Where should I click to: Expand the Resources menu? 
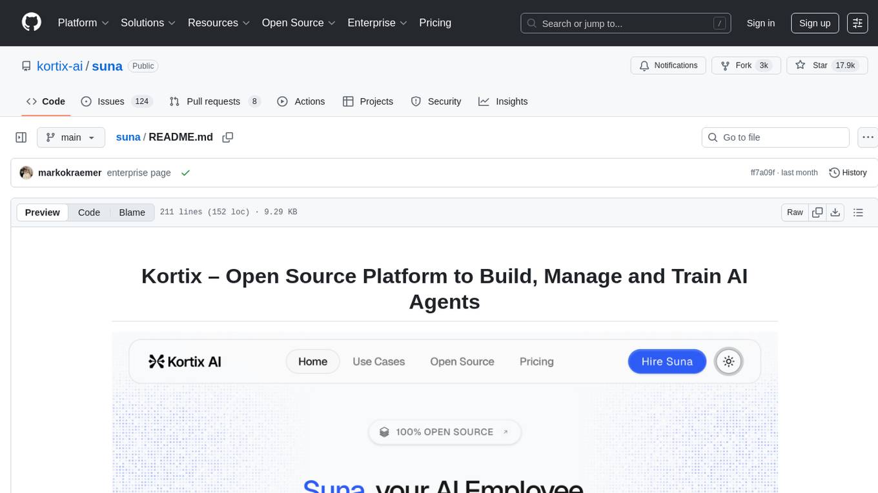[219, 23]
